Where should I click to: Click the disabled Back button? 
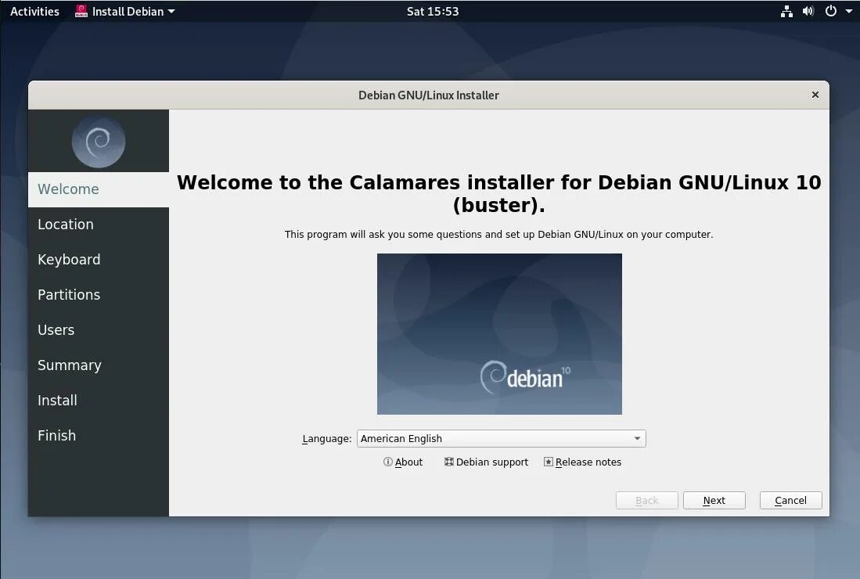coord(646,500)
